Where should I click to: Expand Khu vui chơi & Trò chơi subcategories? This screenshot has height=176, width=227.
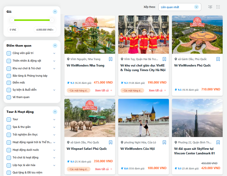pyautogui.click(x=54, y=69)
